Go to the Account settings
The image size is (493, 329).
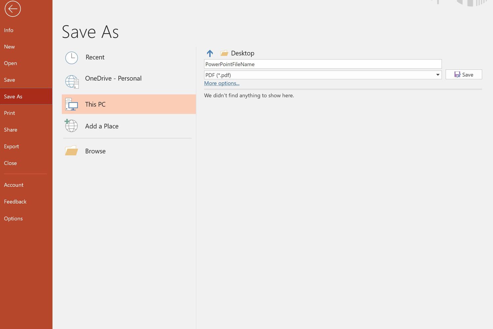pos(13,185)
